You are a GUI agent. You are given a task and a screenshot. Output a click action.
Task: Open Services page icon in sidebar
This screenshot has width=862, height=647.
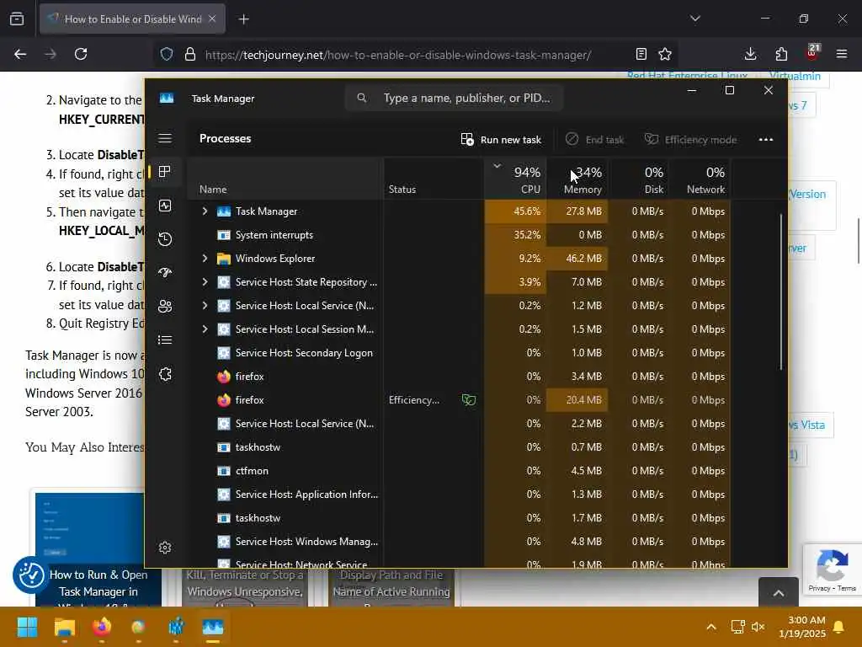(165, 374)
